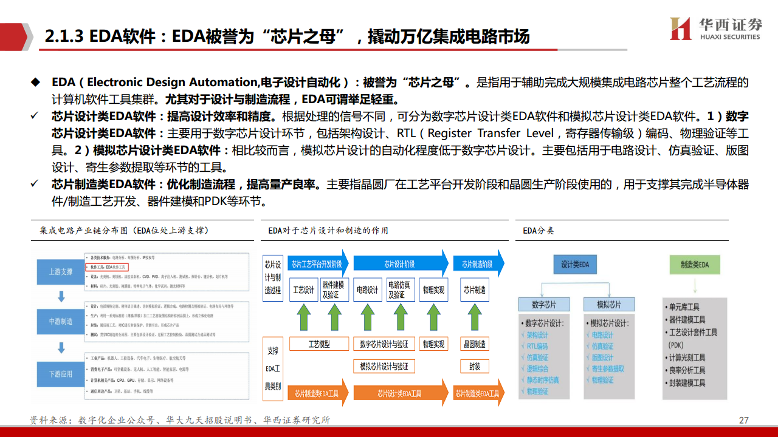
Task: Click the 工艺设计套件工具 bullet item
Action: (x=690, y=333)
